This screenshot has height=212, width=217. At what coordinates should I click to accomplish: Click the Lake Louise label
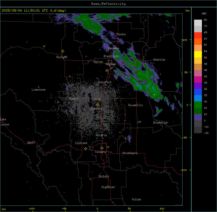(x=5, y=122)
